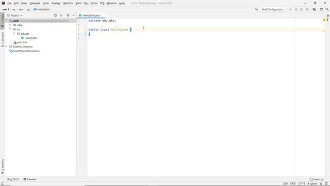
Task: Click the greyed-out Stop square icon
Action: 307,9
